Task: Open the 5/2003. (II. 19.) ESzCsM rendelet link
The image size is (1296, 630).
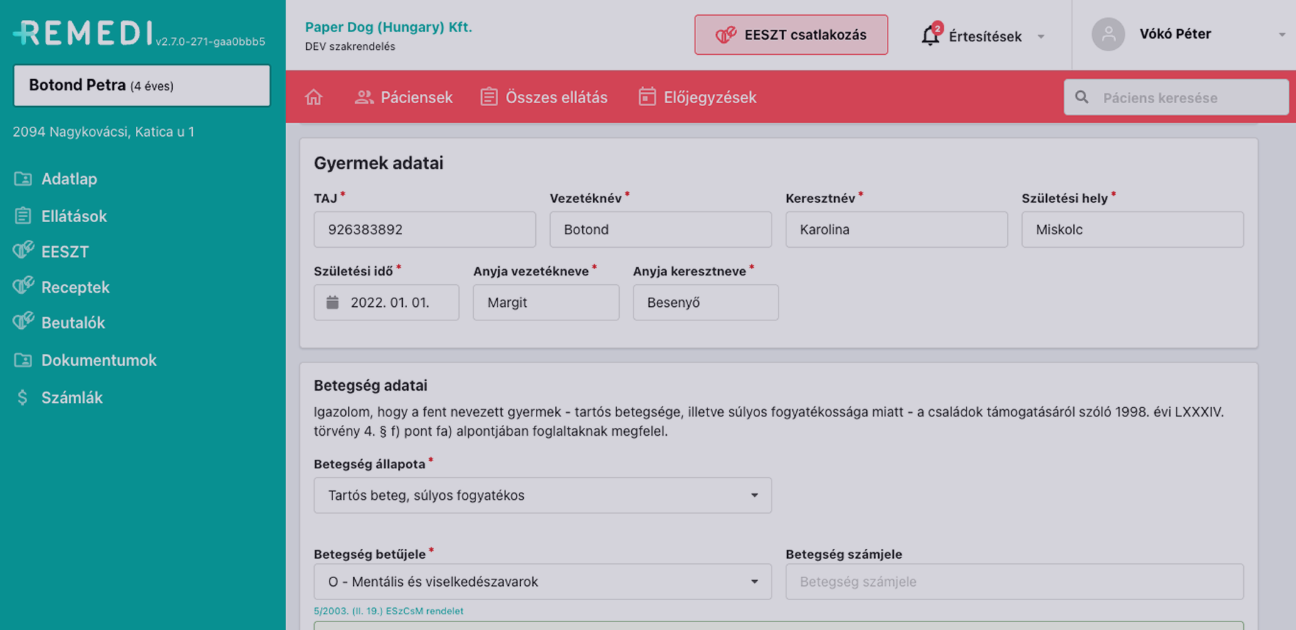Action: [x=389, y=611]
